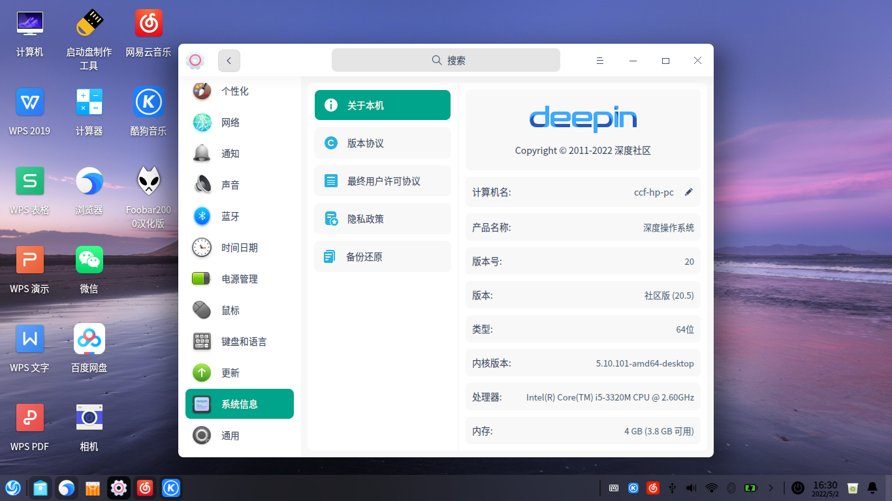
Task: Open Update settings via the green arrow icon
Action: click(x=231, y=372)
